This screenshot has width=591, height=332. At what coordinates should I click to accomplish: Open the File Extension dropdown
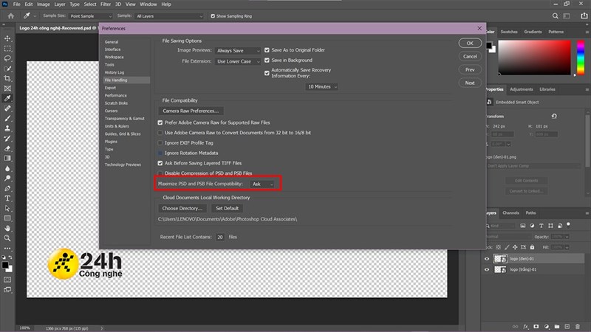click(x=238, y=61)
